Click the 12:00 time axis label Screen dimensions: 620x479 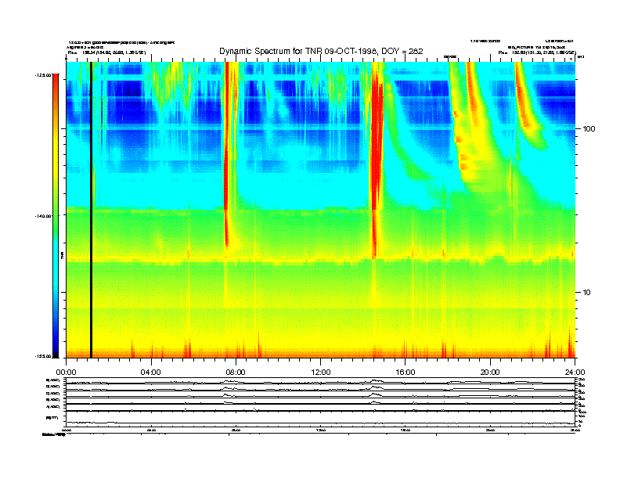[321, 373]
